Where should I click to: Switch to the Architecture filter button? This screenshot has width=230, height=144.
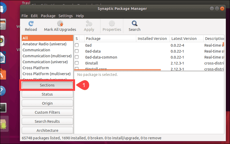47,130
